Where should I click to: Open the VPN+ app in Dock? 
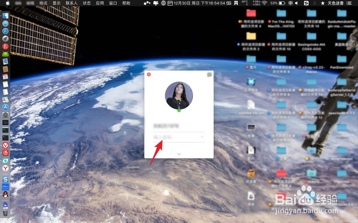coord(5,187)
